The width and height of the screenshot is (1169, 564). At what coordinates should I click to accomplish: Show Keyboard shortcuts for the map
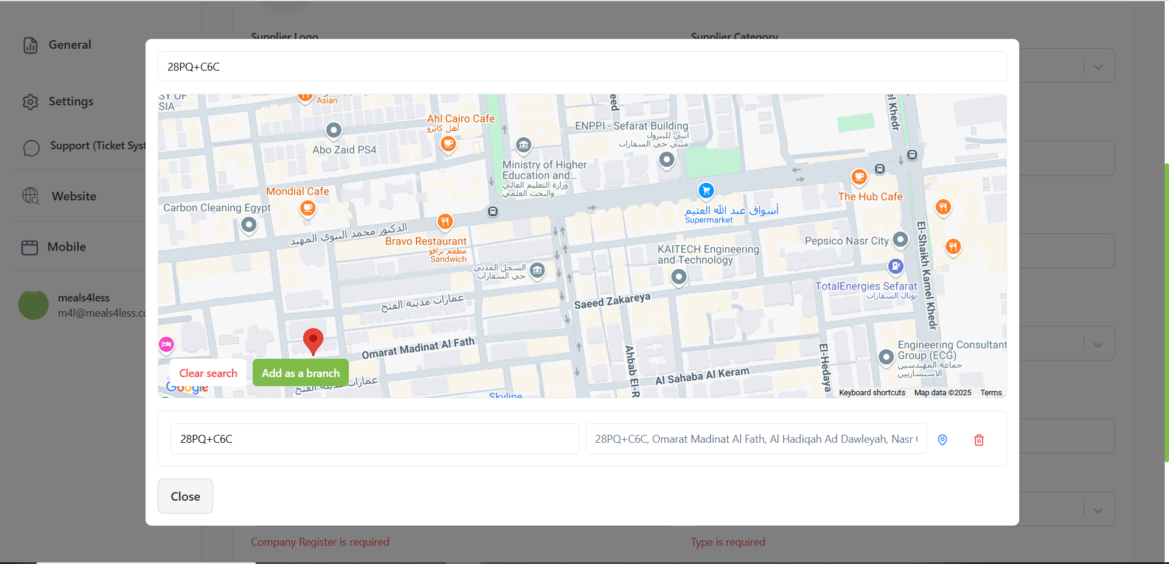coord(872,393)
